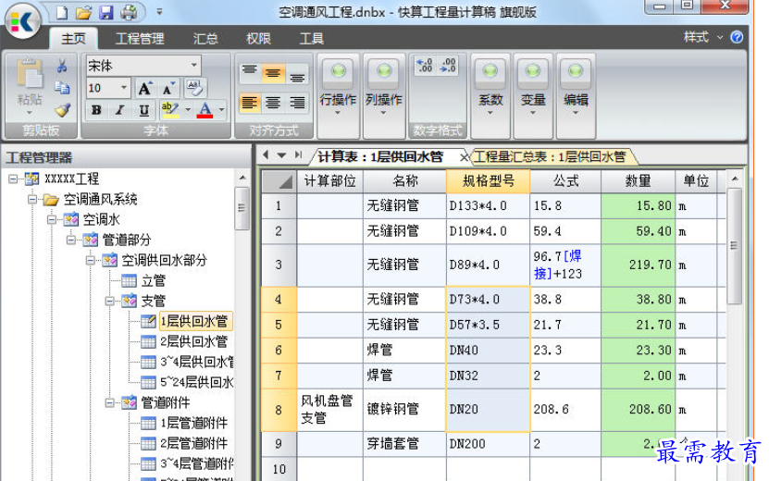Open the 编辑 edit button

pos(576,96)
